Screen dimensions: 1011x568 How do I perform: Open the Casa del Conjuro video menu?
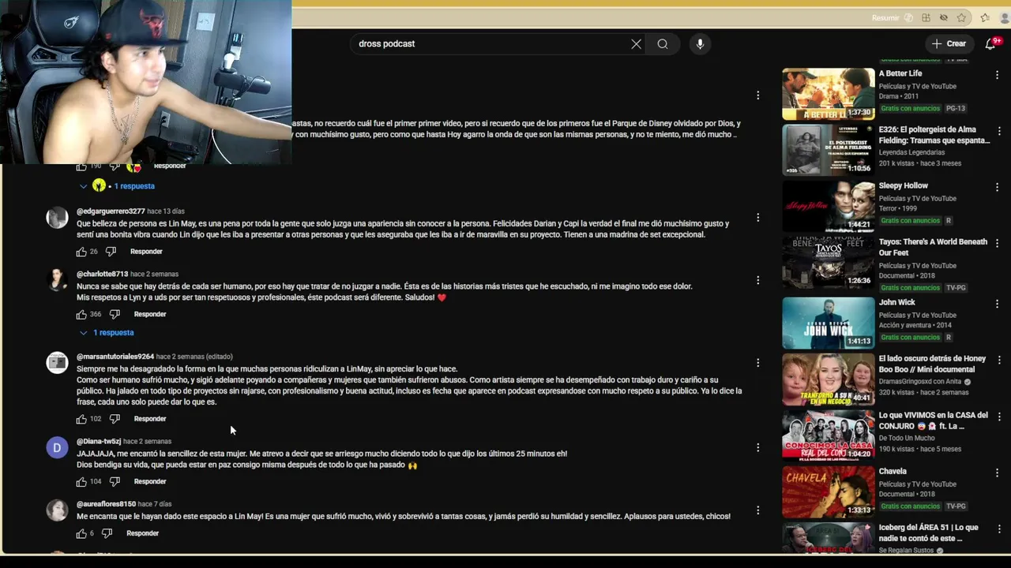[998, 417]
